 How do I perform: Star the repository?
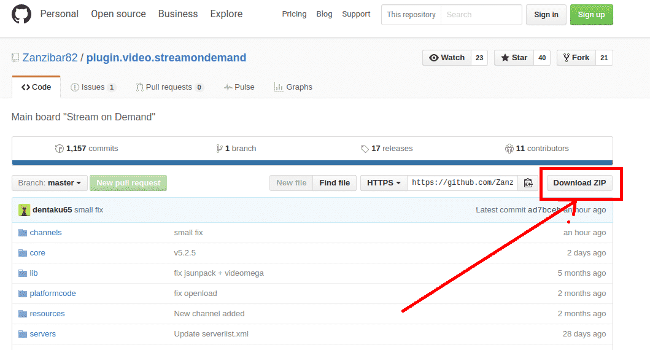pyautogui.click(x=514, y=58)
